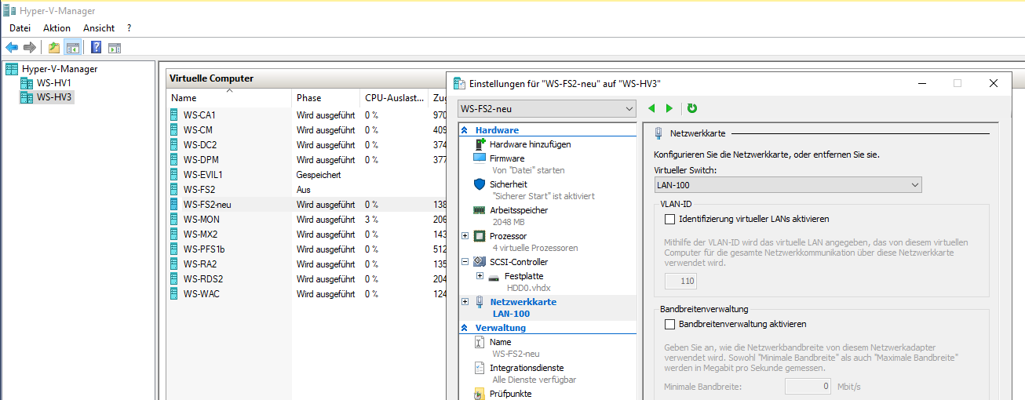Click the Hyper-V-Manager root icon in the tree

click(x=12, y=69)
